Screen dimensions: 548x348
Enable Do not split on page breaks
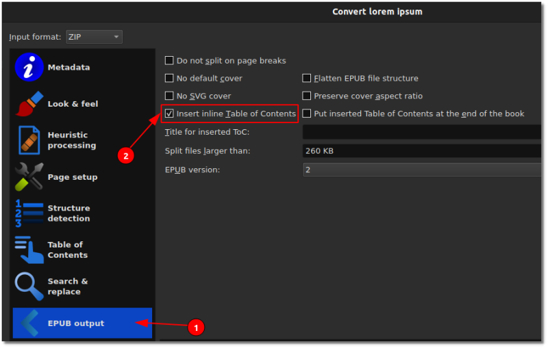170,61
